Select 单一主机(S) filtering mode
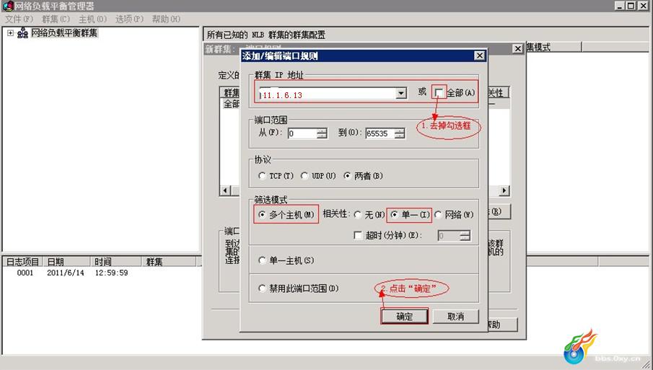The width and height of the screenshot is (653, 370). pos(262,260)
